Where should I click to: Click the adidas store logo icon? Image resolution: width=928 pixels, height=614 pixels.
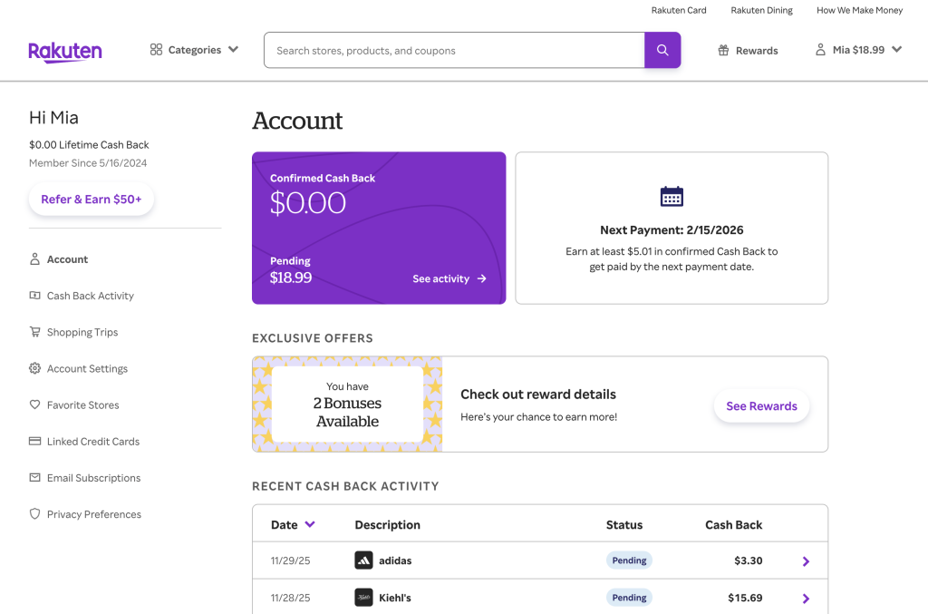[x=363, y=560]
